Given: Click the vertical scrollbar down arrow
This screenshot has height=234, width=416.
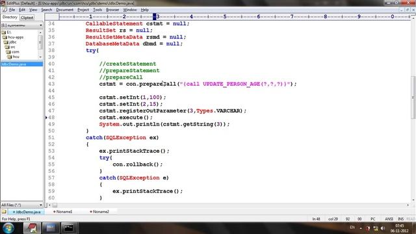Looking at the screenshot, I should click(x=413, y=200).
